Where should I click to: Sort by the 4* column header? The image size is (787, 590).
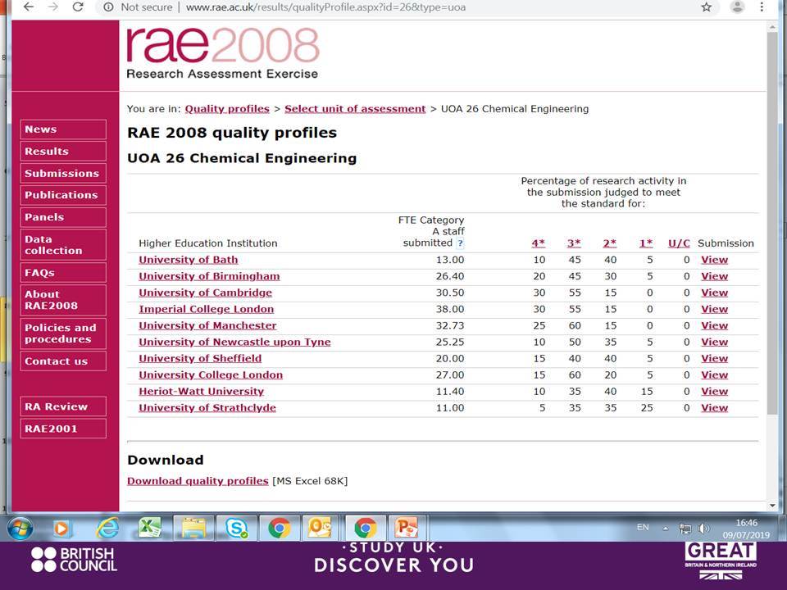538,243
